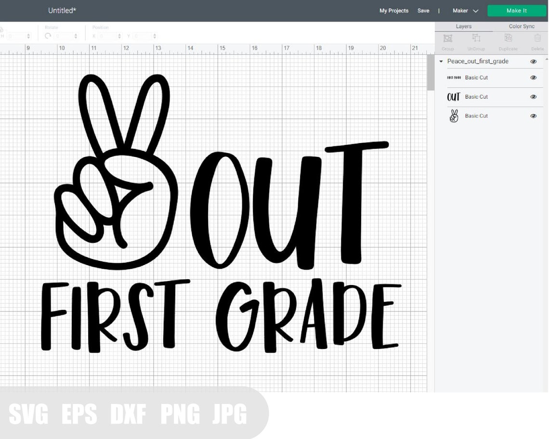Switch to the Color Sync tab
This screenshot has width=549, height=439.
522,26
